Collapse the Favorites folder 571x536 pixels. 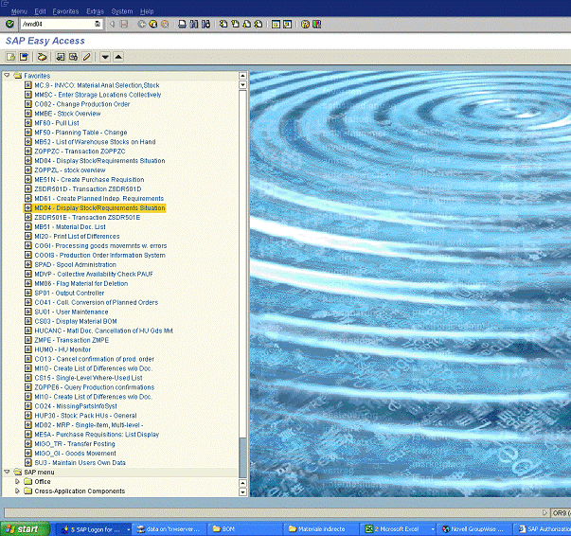7,76
